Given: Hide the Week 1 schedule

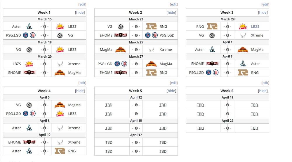Looking at the screenshot, I should tap(80, 13).
